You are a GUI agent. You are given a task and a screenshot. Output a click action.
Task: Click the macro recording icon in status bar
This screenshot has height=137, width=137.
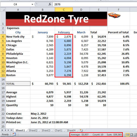(x=14, y=134)
